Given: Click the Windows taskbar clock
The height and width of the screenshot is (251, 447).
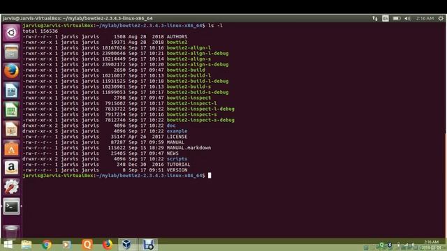Looking at the screenshot, I should click(x=431, y=245).
